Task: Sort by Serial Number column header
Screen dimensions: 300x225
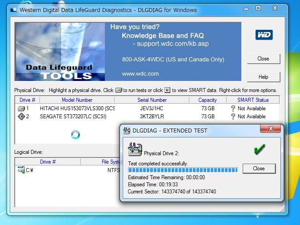Action: tap(152, 100)
